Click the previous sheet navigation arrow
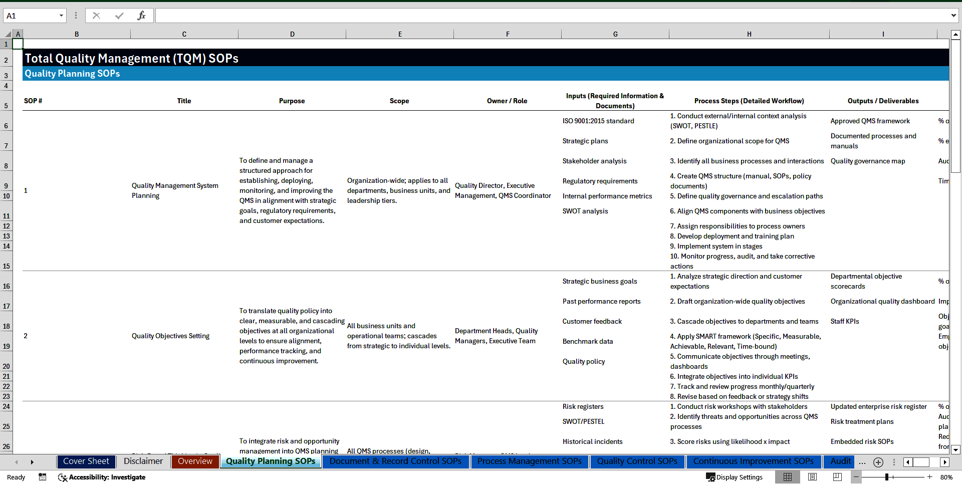The width and height of the screenshot is (962, 484). pos(17,462)
